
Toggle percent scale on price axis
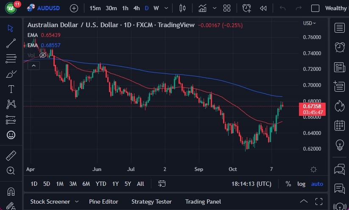(x=288, y=184)
